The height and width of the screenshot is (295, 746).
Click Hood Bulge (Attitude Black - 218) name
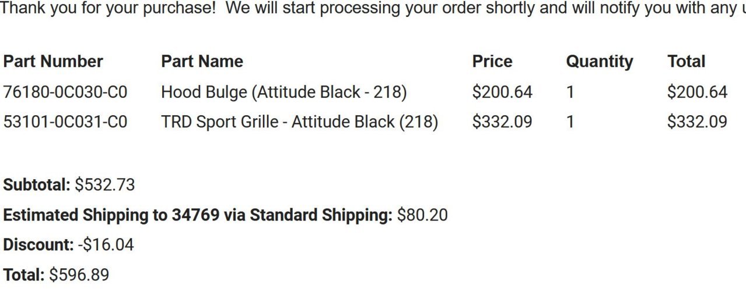coord(283,92)
